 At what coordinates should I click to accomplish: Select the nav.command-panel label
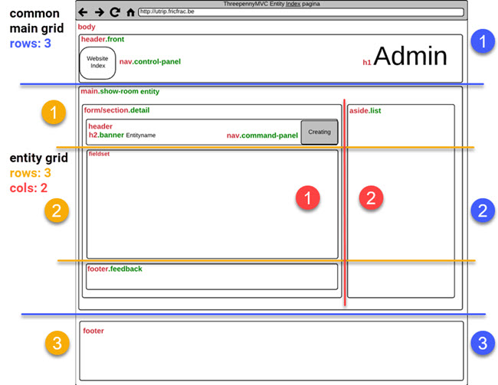tap(262, 135)
